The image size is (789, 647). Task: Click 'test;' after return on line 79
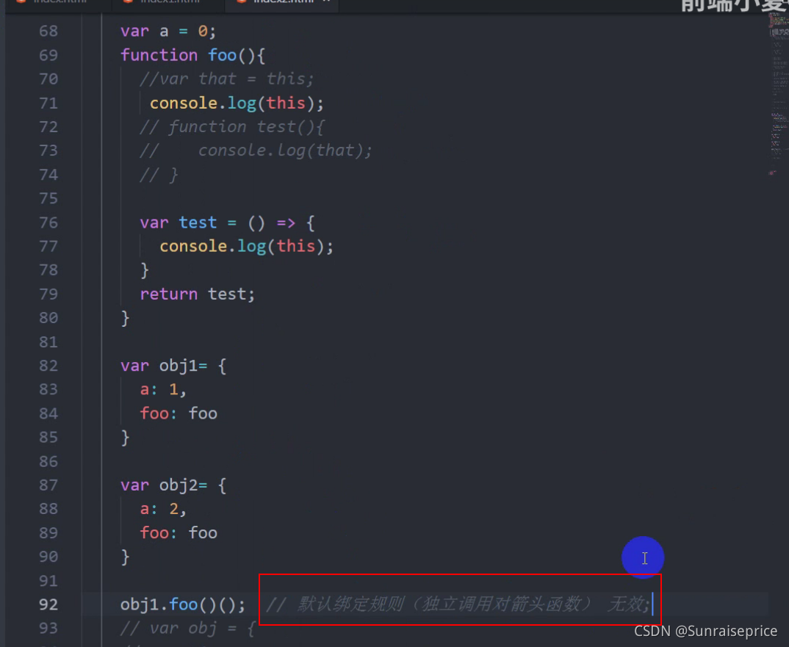tap(231, 294)
